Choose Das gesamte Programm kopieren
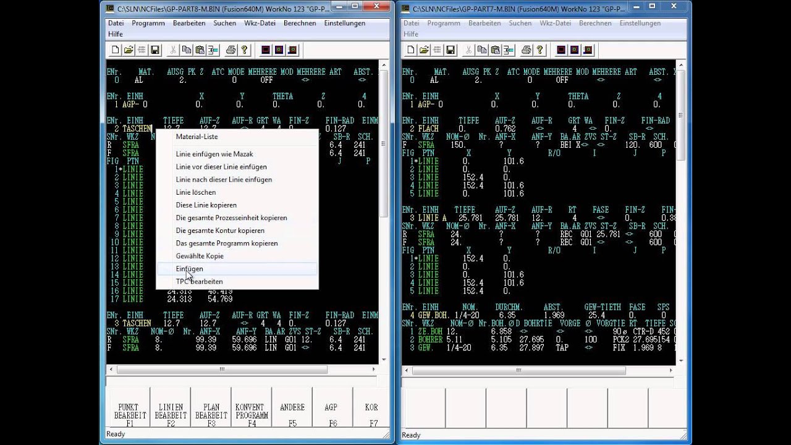The width and height of the screenshot is (791, 445). click(x=237, y=243)
